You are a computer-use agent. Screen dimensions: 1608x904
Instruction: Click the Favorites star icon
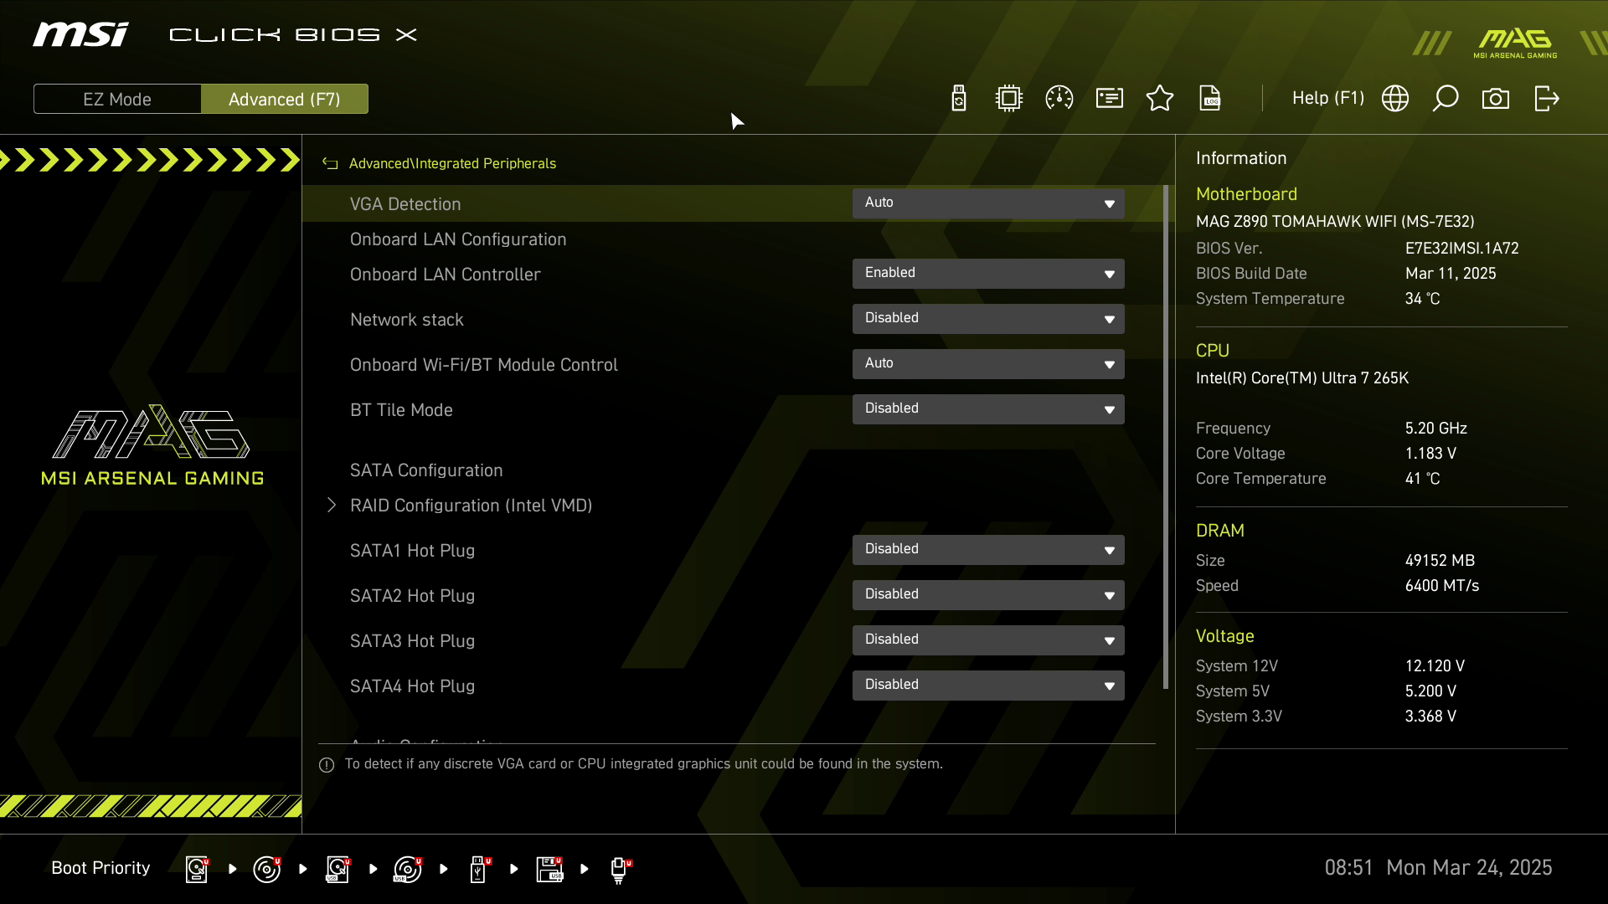click(1160, 99)
